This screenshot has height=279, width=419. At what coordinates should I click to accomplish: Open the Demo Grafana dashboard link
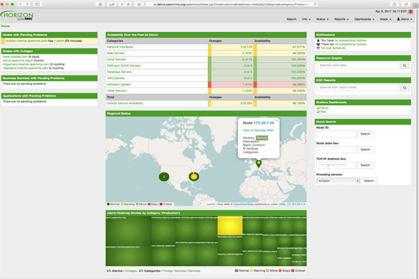point(324,108)
